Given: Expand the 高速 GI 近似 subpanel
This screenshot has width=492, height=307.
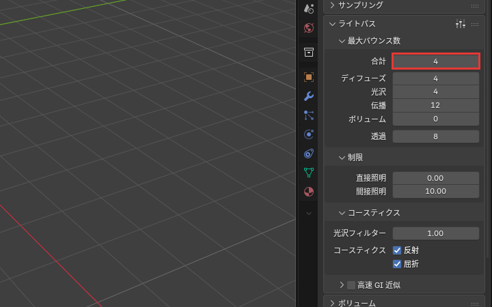Looking at the screenshot, I should (342, 285).
